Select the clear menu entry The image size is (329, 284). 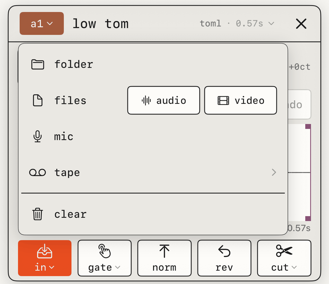pyautogui.click(x=153, y=214)
